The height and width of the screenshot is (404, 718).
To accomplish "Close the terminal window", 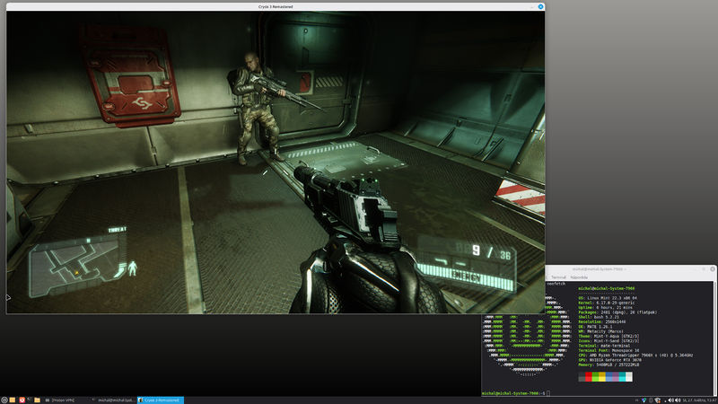I will 713,268.
